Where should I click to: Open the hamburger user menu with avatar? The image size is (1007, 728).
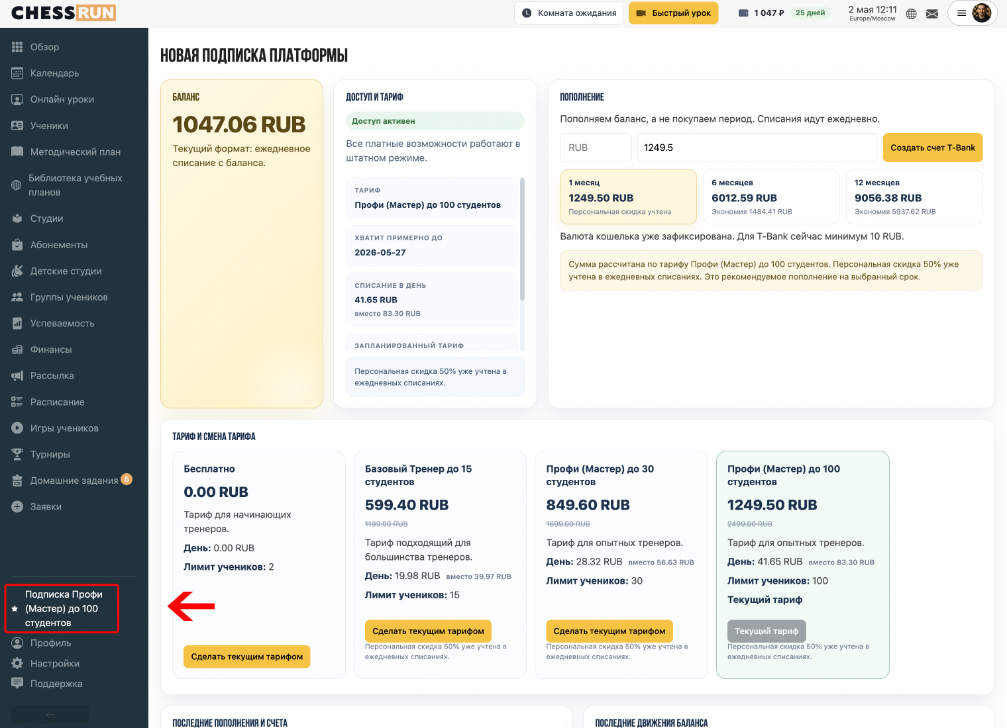[973, 13]
